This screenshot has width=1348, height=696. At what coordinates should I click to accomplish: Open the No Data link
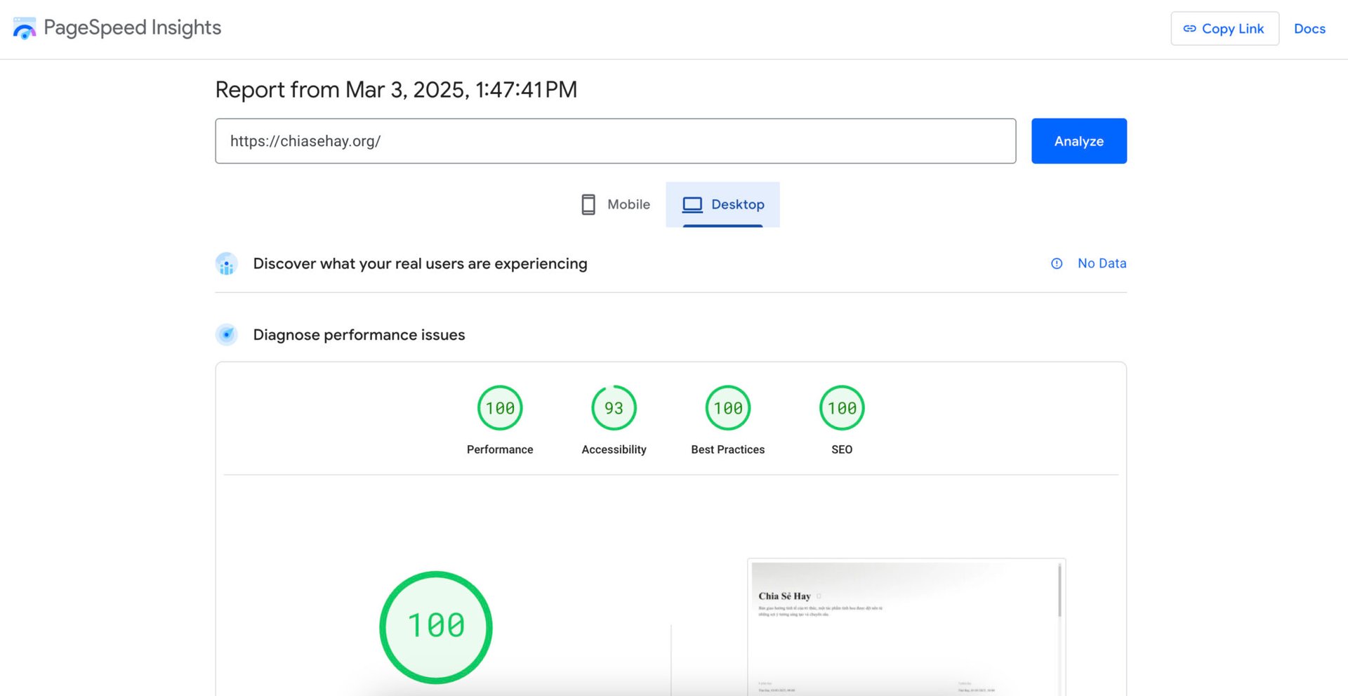(1102, 263)
